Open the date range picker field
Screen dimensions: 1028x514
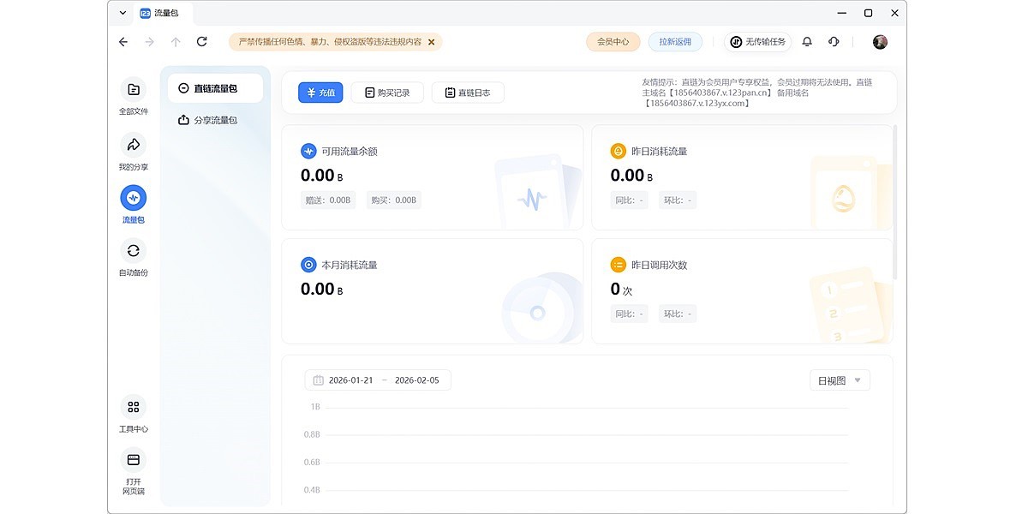378,380
